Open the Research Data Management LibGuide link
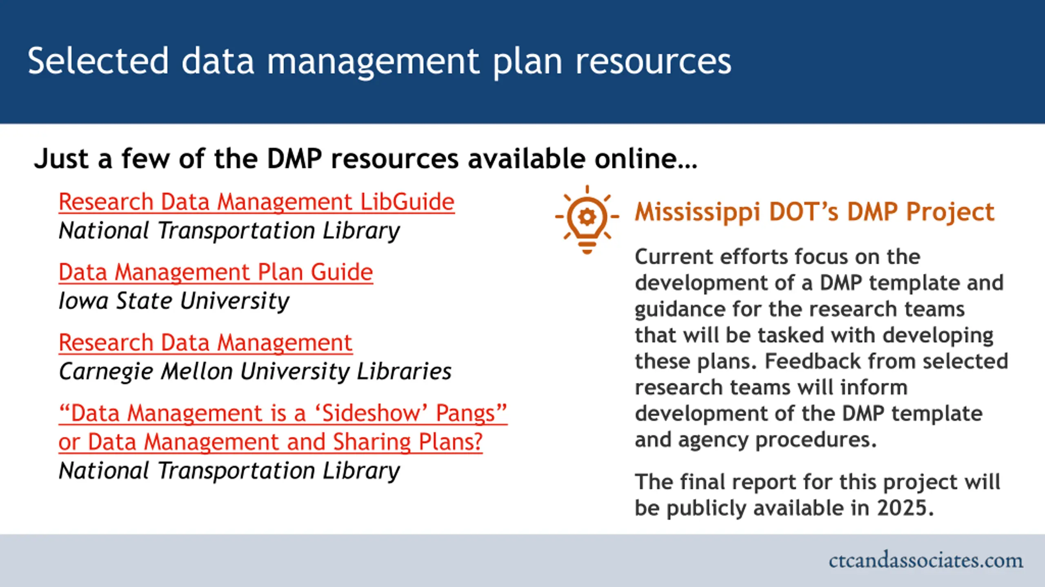The height and width of the screenshot is (587, 1045). 256,202
